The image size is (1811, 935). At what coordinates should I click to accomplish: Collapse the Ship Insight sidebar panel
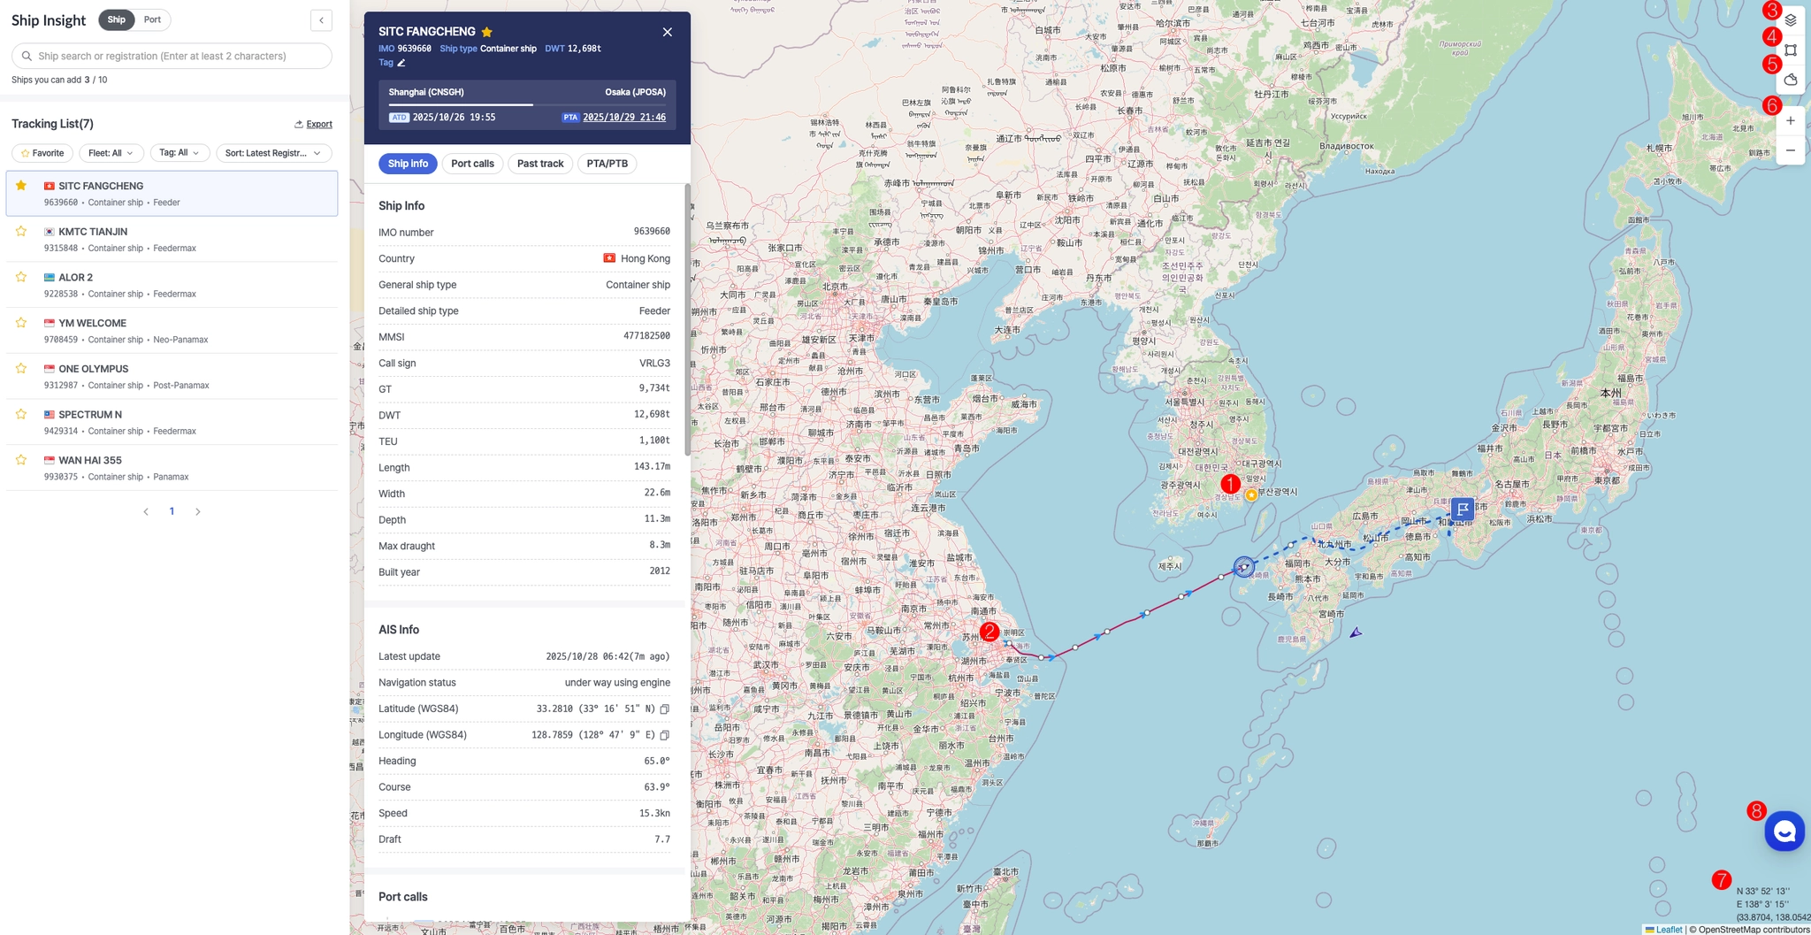[321, 20]
